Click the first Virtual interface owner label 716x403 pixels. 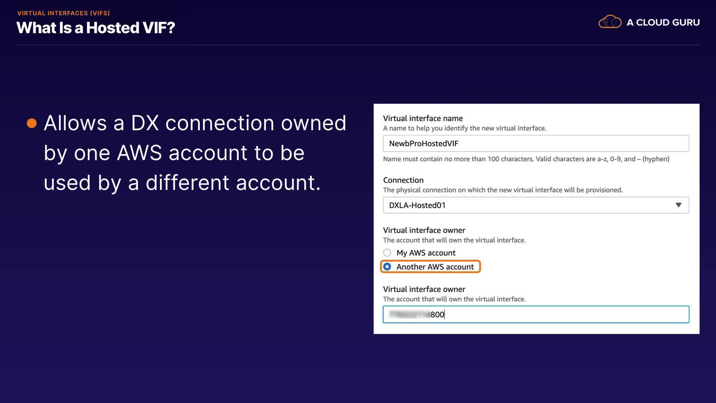(x=424, y=230)
